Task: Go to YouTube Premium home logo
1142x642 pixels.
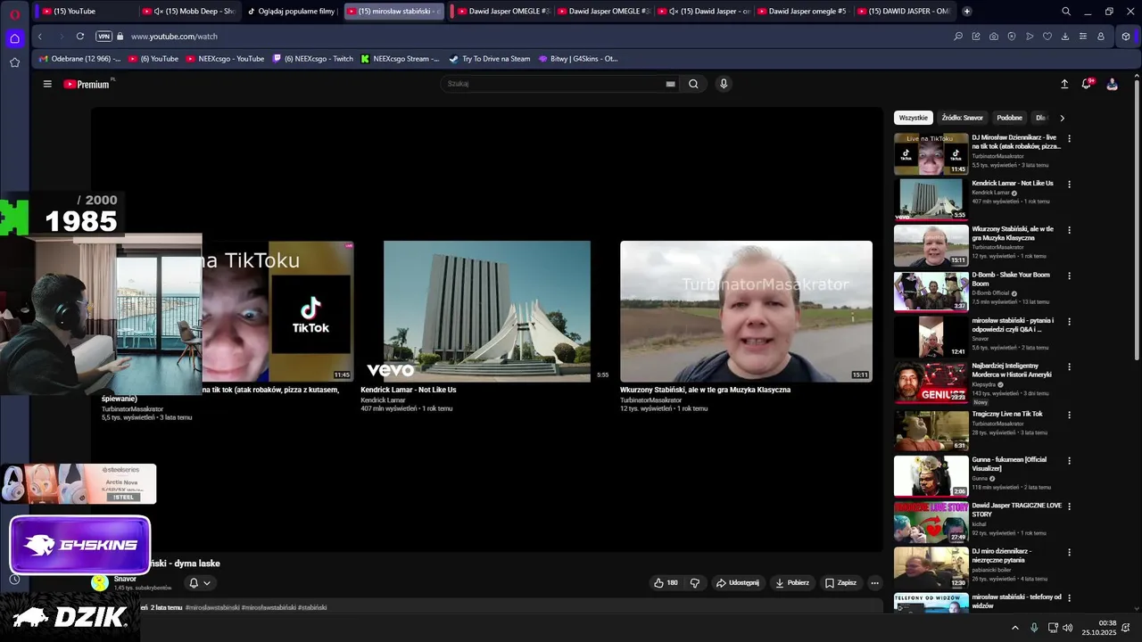Action: (87, 84)
